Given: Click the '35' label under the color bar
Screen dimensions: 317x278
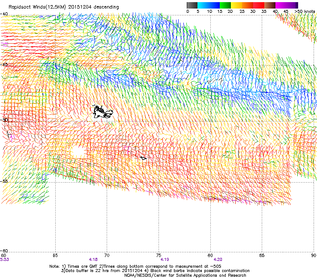Looking at the screenshot, I should [x=264, y=11].
